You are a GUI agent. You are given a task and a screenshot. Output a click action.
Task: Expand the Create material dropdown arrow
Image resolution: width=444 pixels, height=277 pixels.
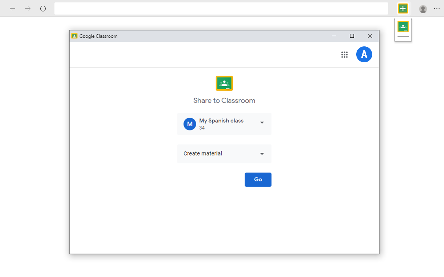point(262,154)
